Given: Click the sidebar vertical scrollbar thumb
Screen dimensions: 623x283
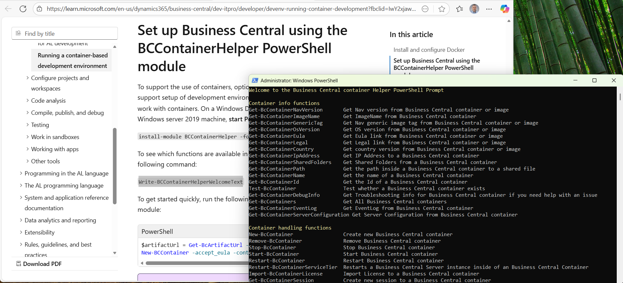Looking at the screenshot, I should tap(115, 166).
